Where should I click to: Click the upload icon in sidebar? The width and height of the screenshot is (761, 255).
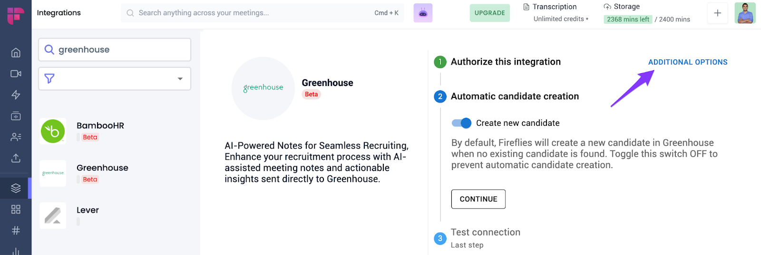16,158
